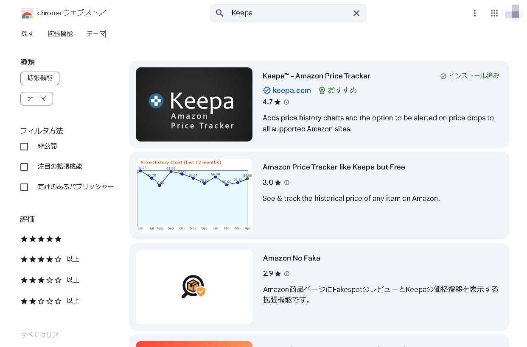Image resolution: width=527 pixels, height=347 pixels.
Task: Switch to the テーマ navigation item
Action: pyautogui.click(x=96, y=33)
